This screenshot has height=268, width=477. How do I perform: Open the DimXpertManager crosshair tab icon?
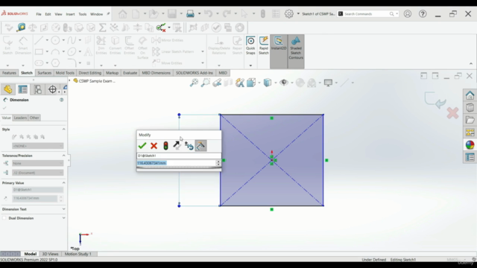[52, 89]
